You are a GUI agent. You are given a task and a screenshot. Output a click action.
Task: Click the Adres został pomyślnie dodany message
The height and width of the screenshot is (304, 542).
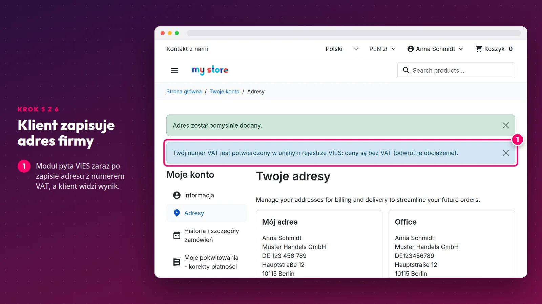pyautogui.click(x=217, y=125)
